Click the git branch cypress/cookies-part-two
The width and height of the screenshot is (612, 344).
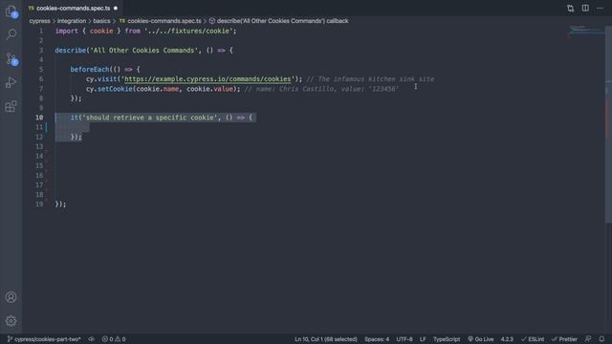44,339
